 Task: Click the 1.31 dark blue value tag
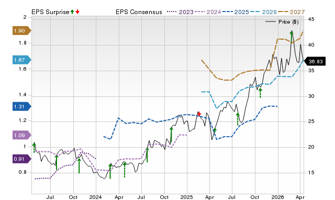click(22, 106)
